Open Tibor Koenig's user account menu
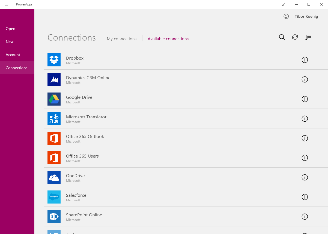Viewport: 328px width, 234px height. 306,16
